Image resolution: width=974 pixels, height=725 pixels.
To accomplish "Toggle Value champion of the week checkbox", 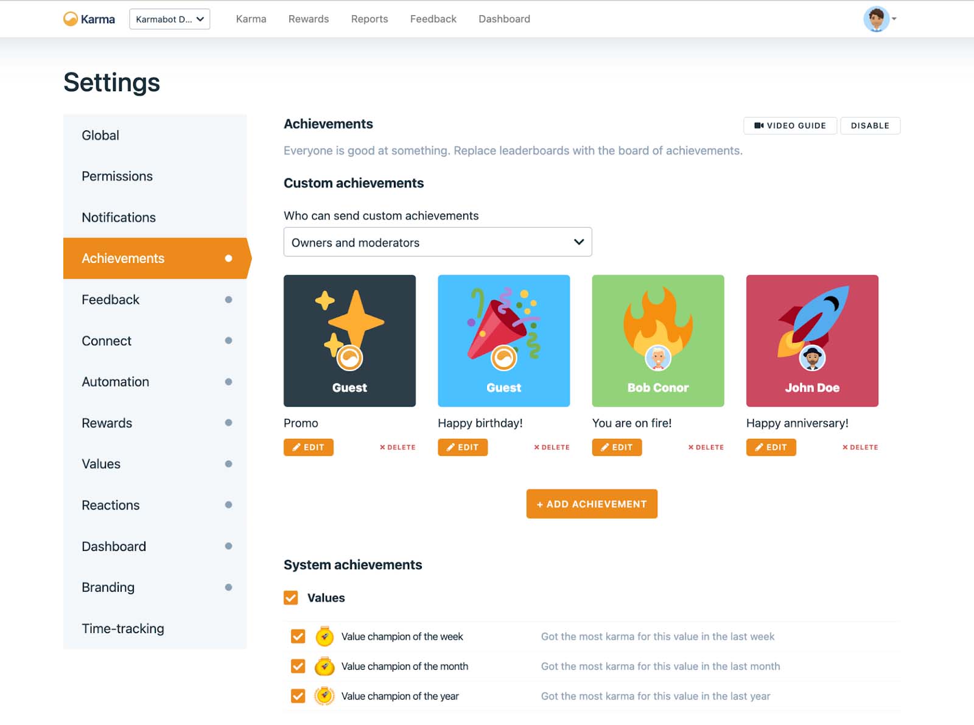I will click(x=298, y=637).
